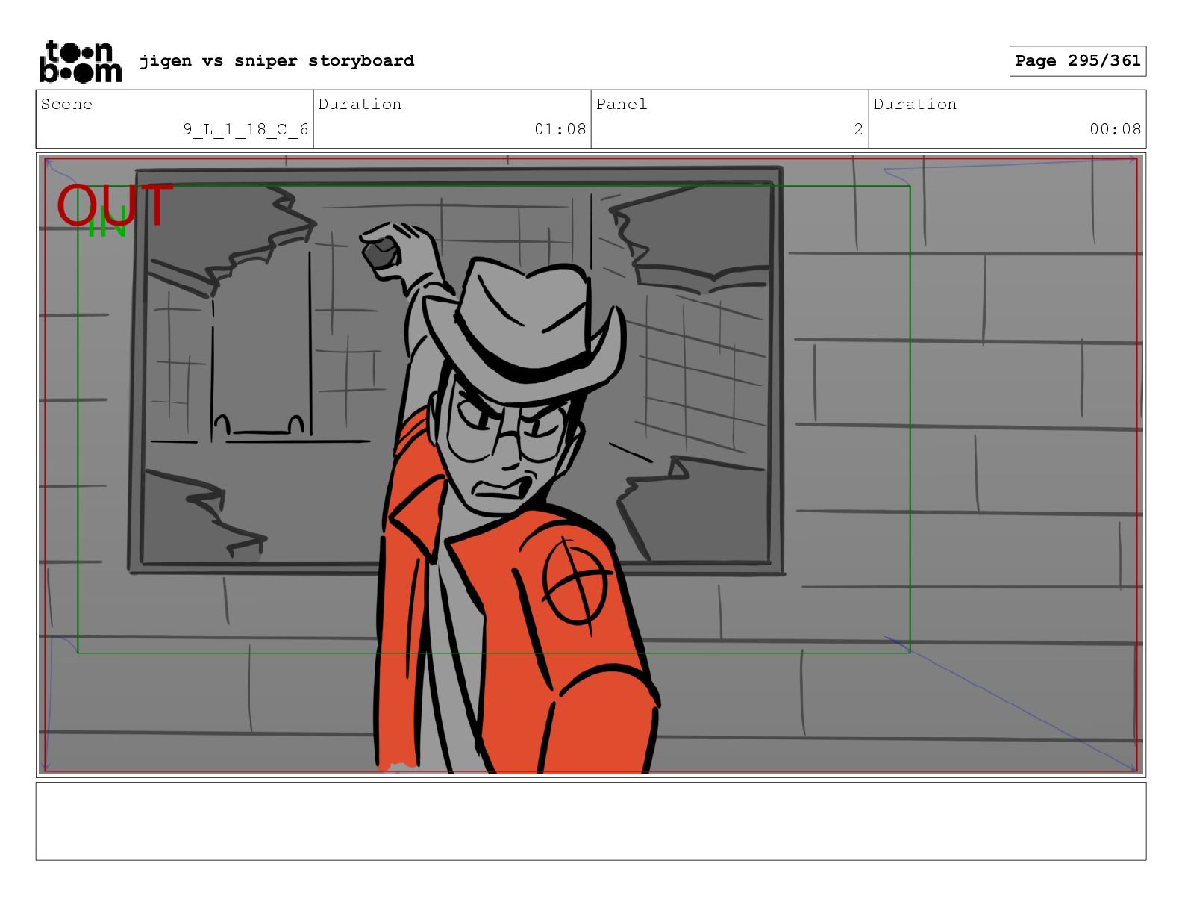Viewport: 1182px width, 914px height.
Task: Click the storyboard panel drawing of the sniper
Action: 591,465
